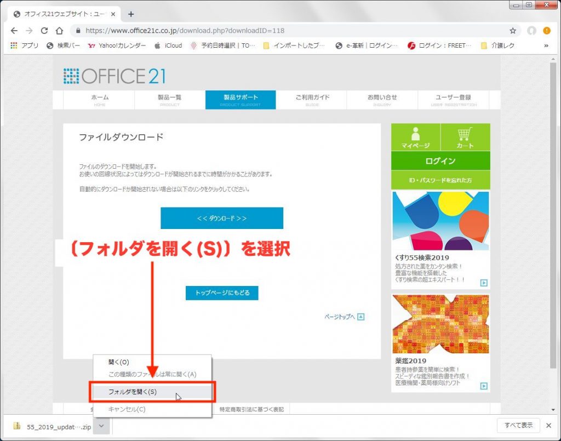Screen dimensions: 561x441
Task: Open the Yahoo!カレンダー bookmark
Action: tap(117, 45)
